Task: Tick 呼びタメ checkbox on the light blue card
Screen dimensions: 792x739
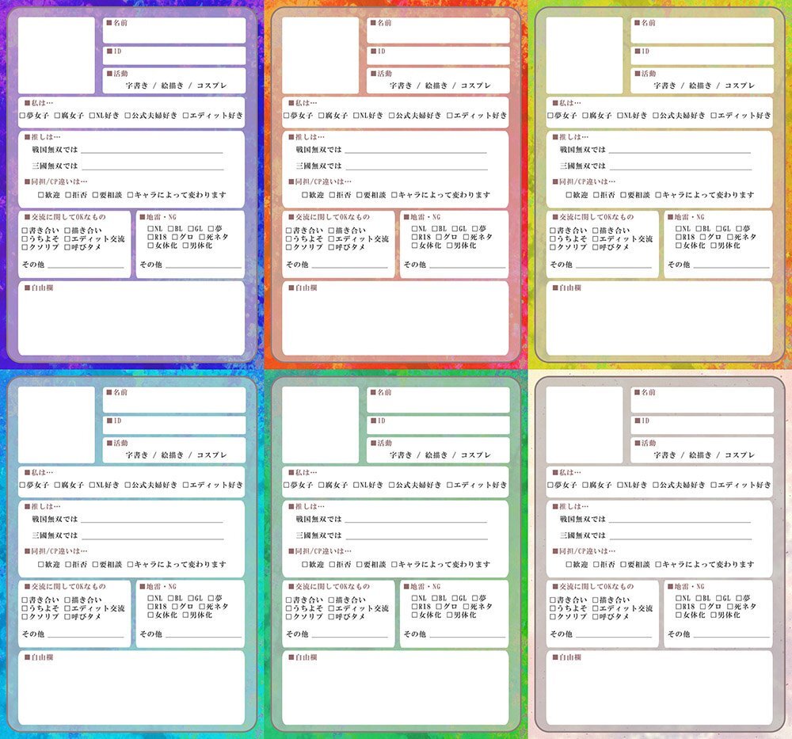Action: click(67, 617)
